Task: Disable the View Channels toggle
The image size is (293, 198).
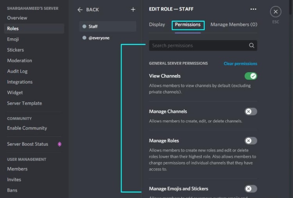Action: point(250,76)
